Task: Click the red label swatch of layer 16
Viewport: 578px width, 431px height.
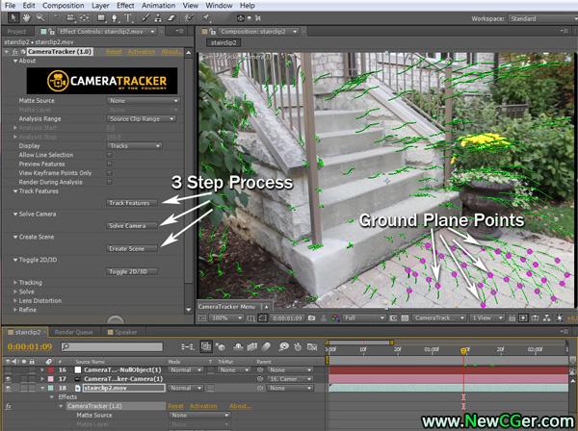Action: pyautogui.click(x=50, y=369)
